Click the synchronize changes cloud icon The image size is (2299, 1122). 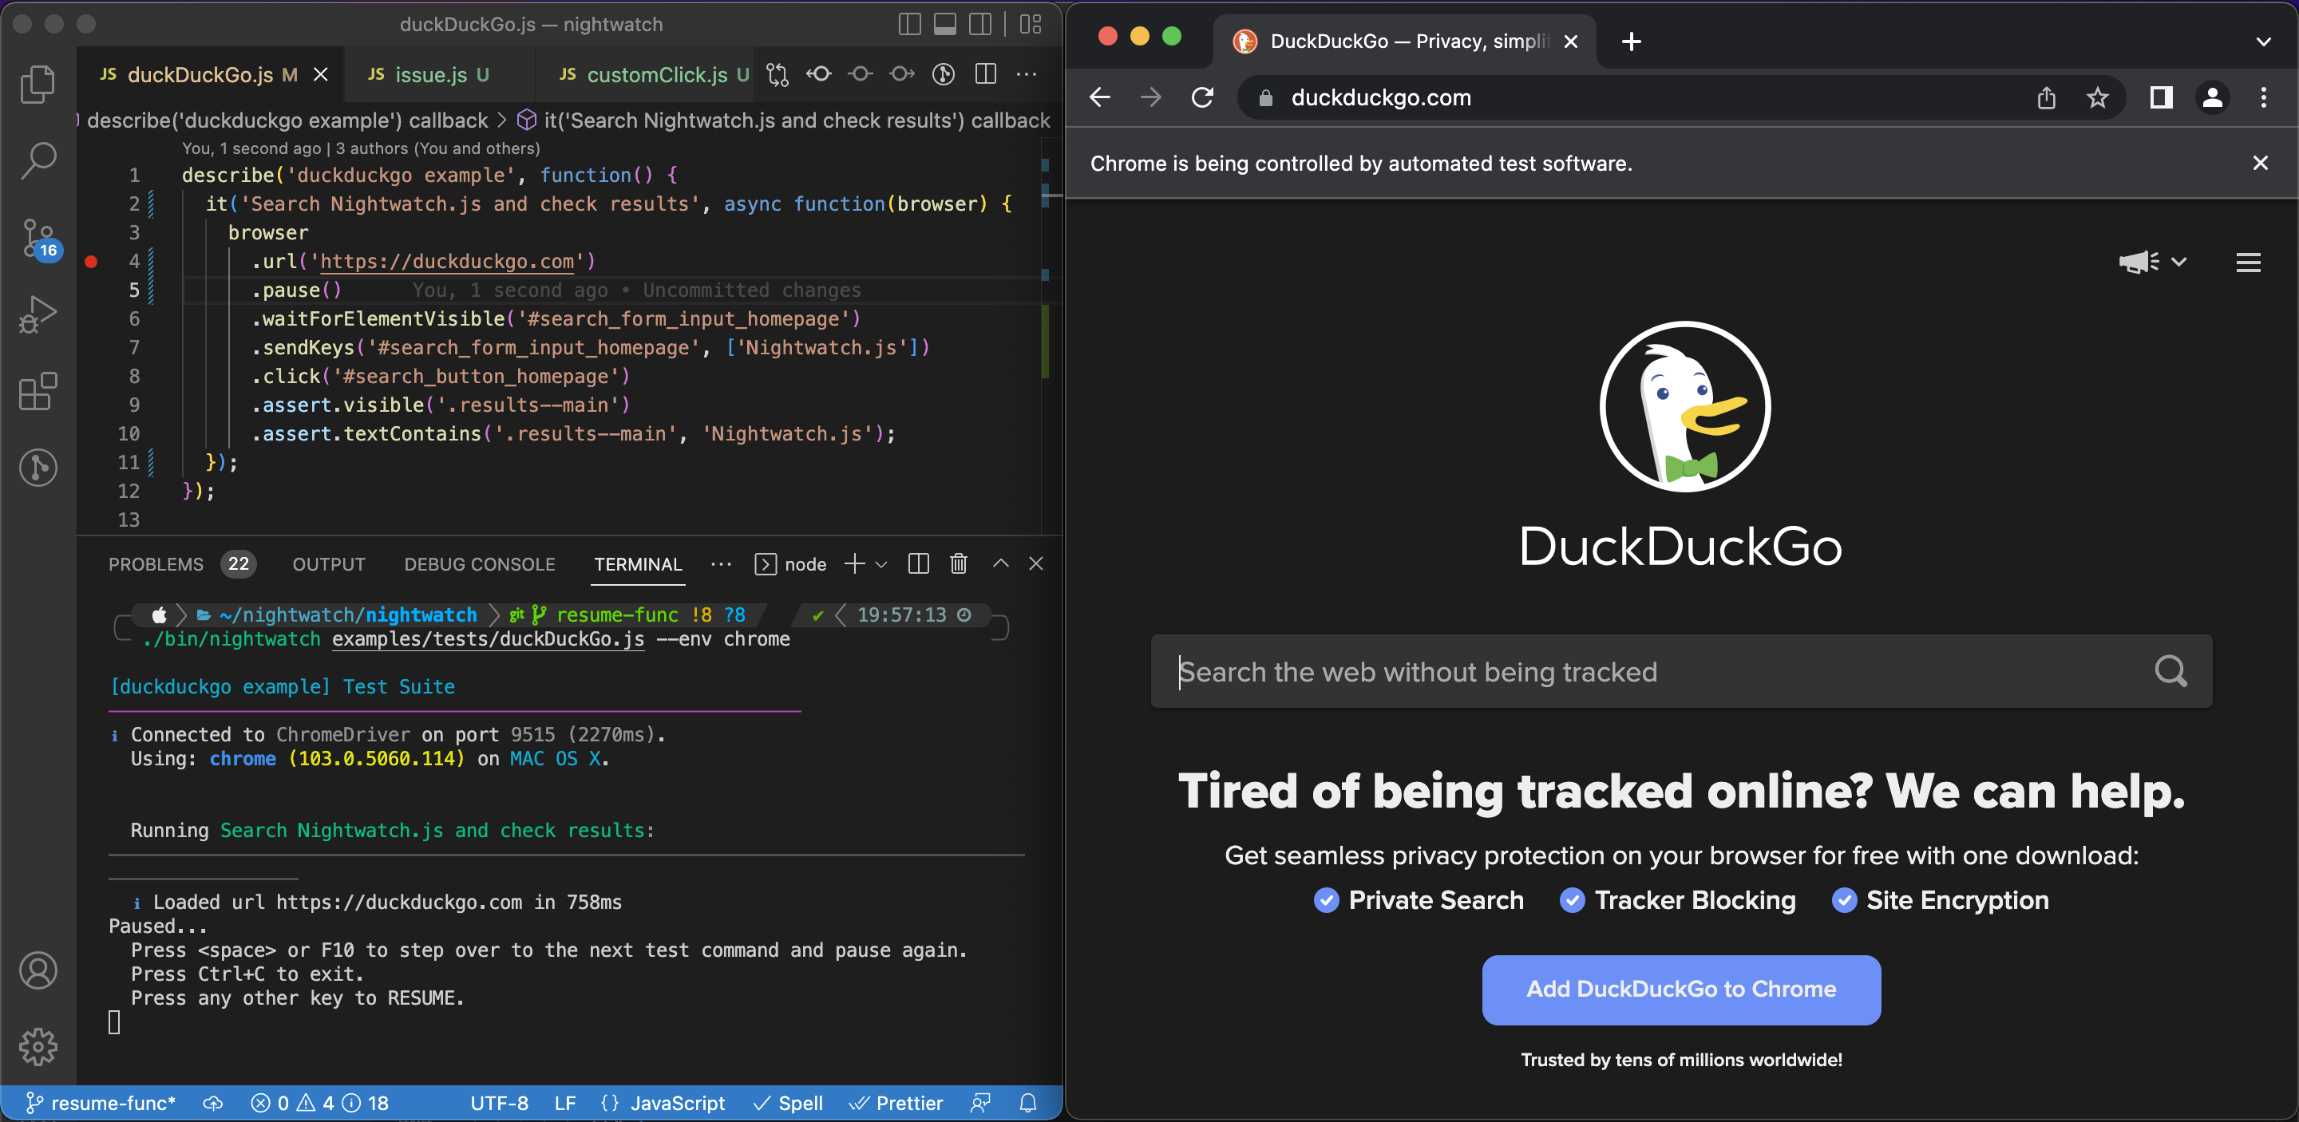tap(212, 1104)
